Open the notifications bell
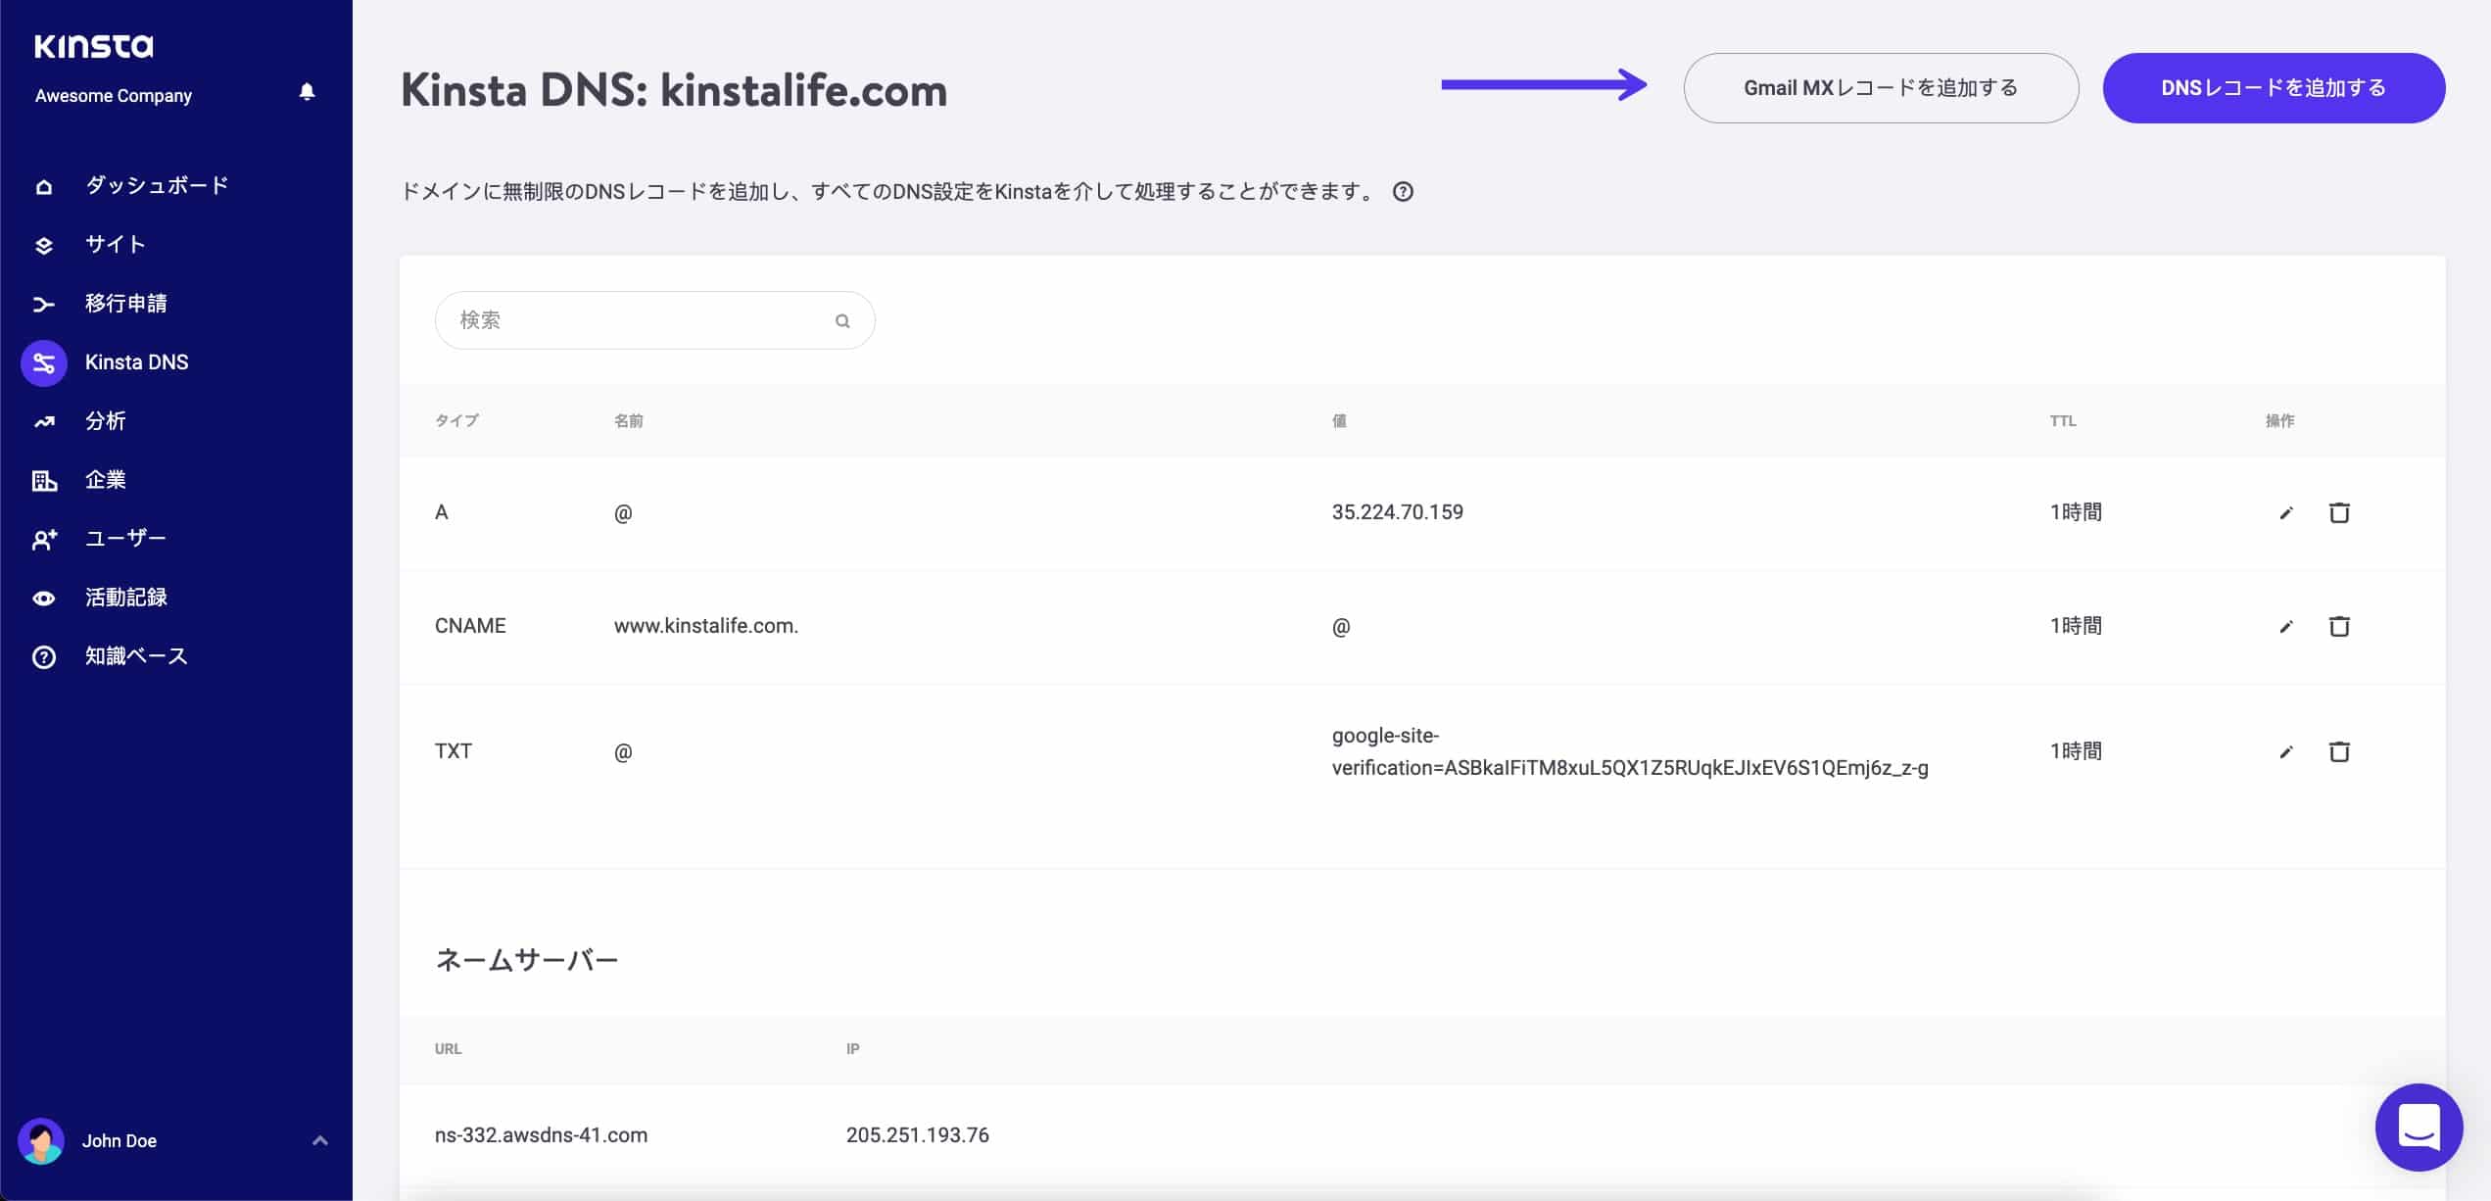 pyautogui.click(x=307, y=92)
